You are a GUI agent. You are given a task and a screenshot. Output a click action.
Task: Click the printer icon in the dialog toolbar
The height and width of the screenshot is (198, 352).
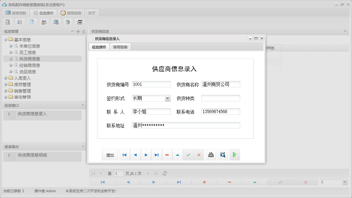(x=211, y=155)
